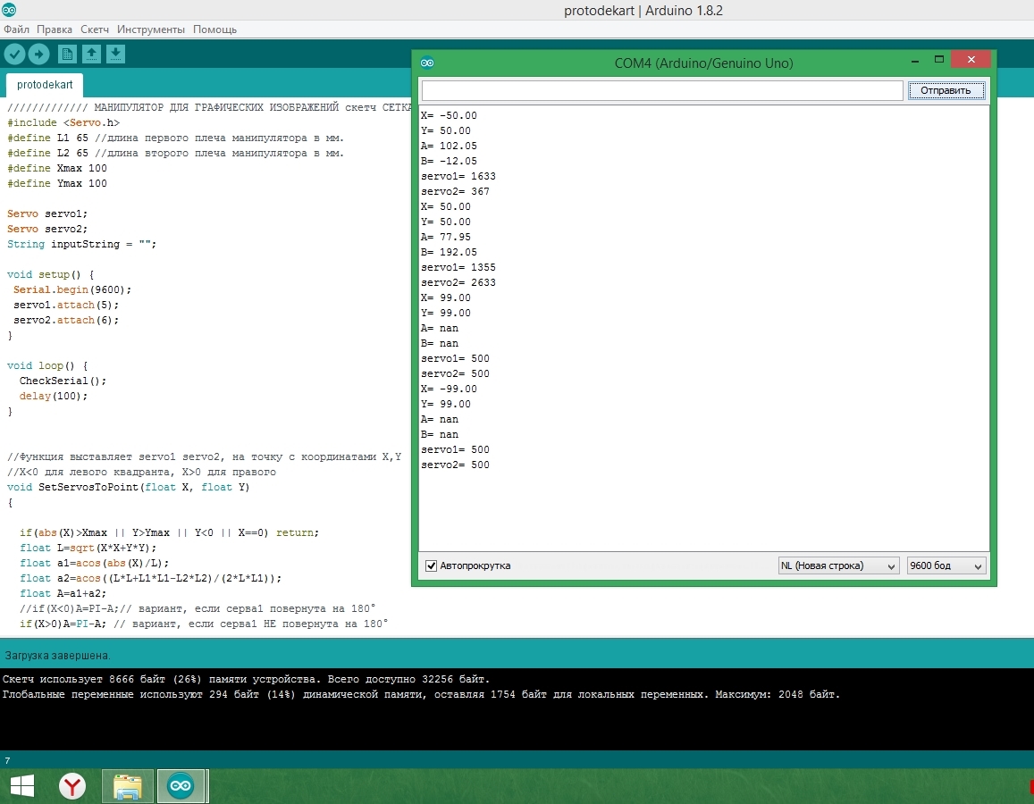Viewport: 1034px width, 804px height.
Task: Click the Arduino icon in the taskbar
Action: [x=181, y=786]
